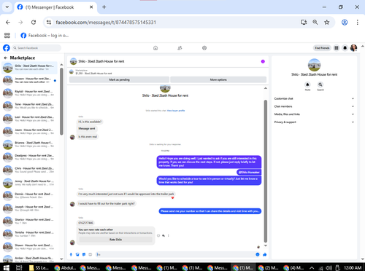Image resolution: width=365 pixels, height=271 pixels.
Task: Send a thumbs-up like
Action: [x=265, y=254]
